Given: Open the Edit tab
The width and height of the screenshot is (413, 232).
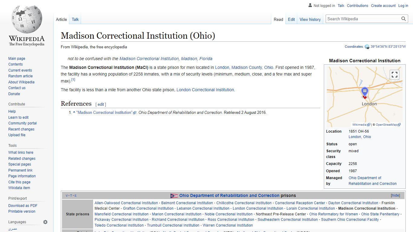Looking at the screenshot, I should pyautogui.click(x=291, y=19).
